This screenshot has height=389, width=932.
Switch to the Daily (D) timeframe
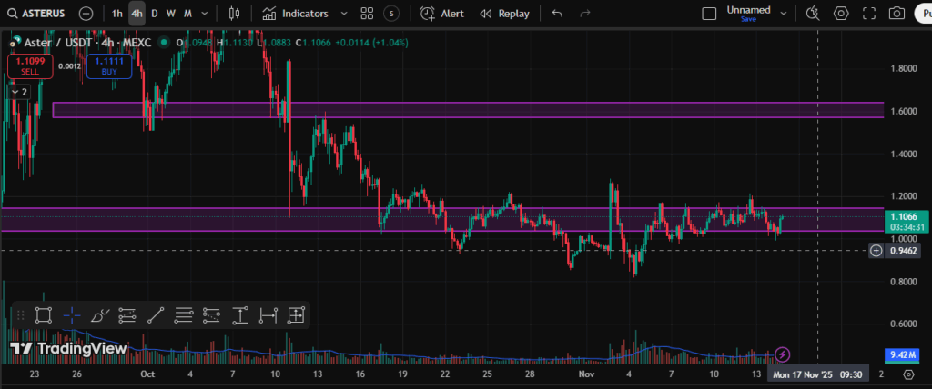154,14
